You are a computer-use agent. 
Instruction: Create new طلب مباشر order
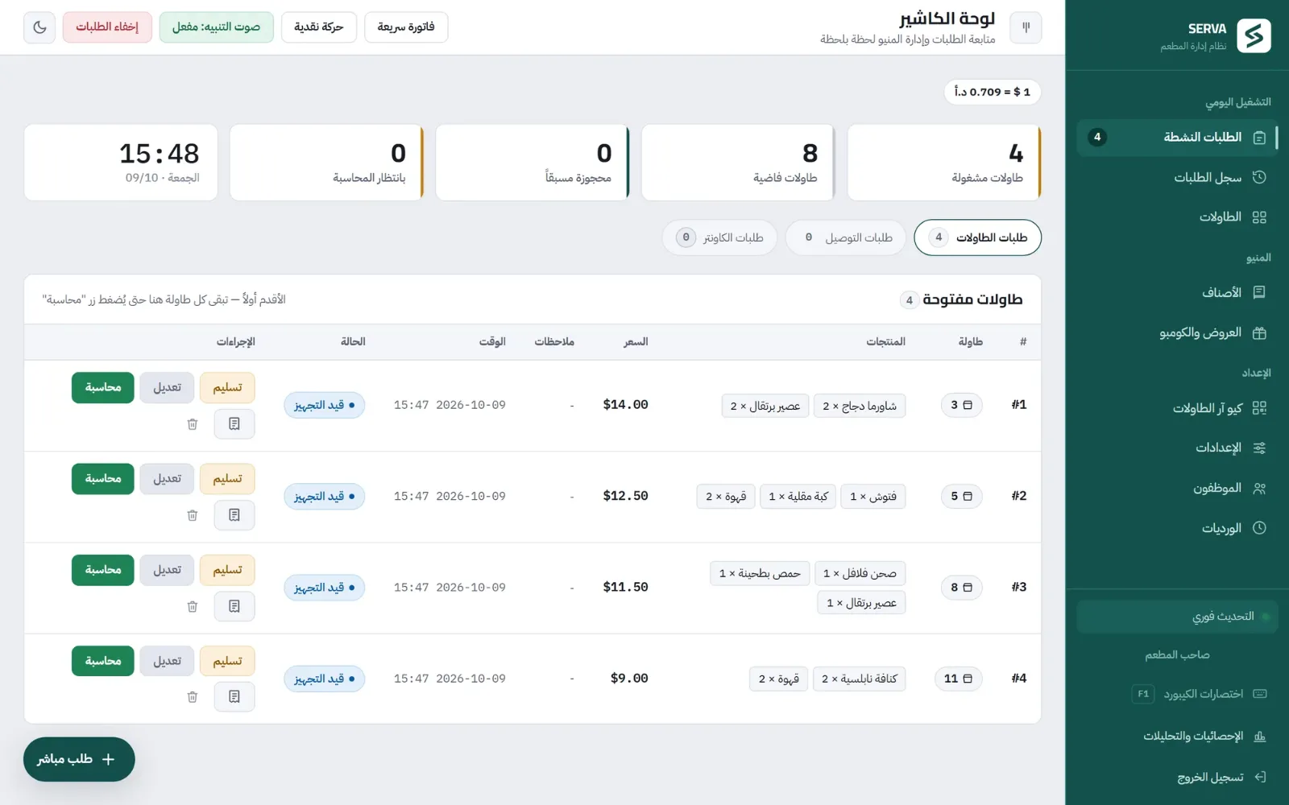(x=79, y=759)
